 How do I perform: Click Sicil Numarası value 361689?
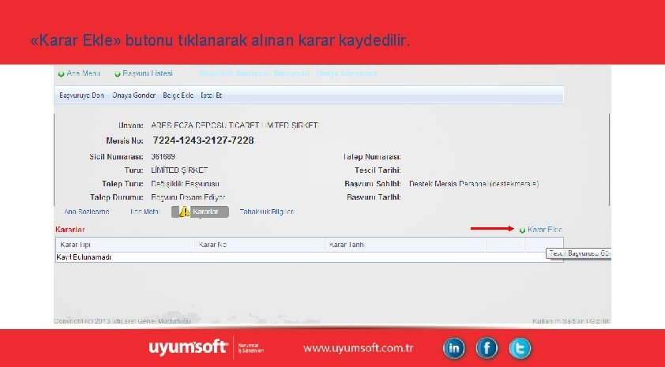click(x=163, y=157)
